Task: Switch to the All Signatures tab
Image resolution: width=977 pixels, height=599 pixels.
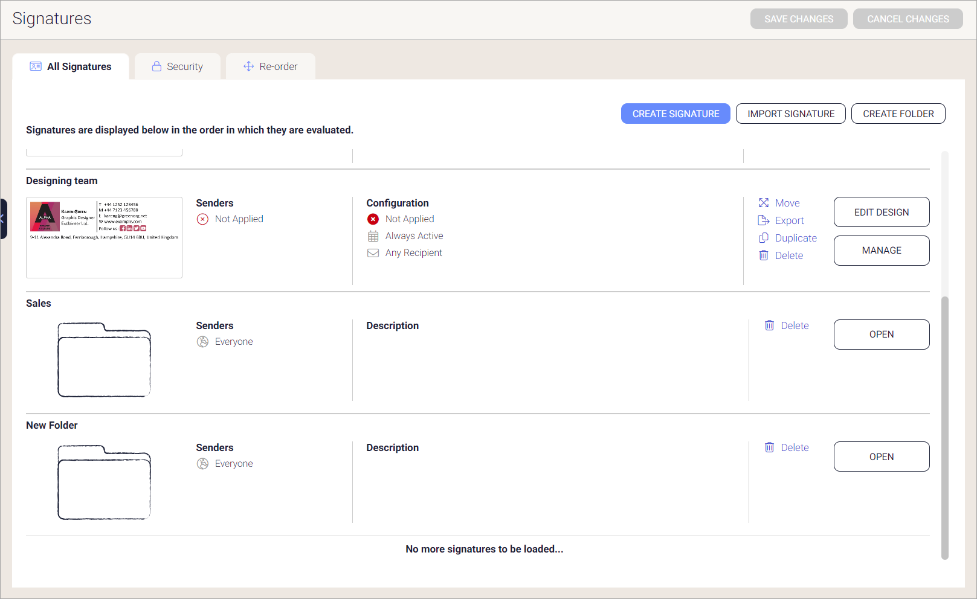Action: tap(71, 66)
